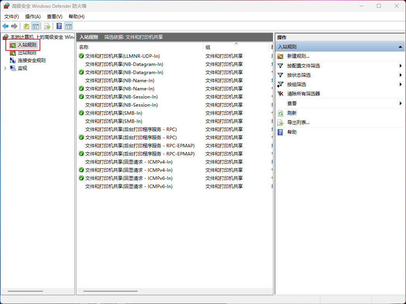This screenshot has width=406, height=304.
Task: Click the Back arrow toolbar icon
Action: tap(5, 26)
